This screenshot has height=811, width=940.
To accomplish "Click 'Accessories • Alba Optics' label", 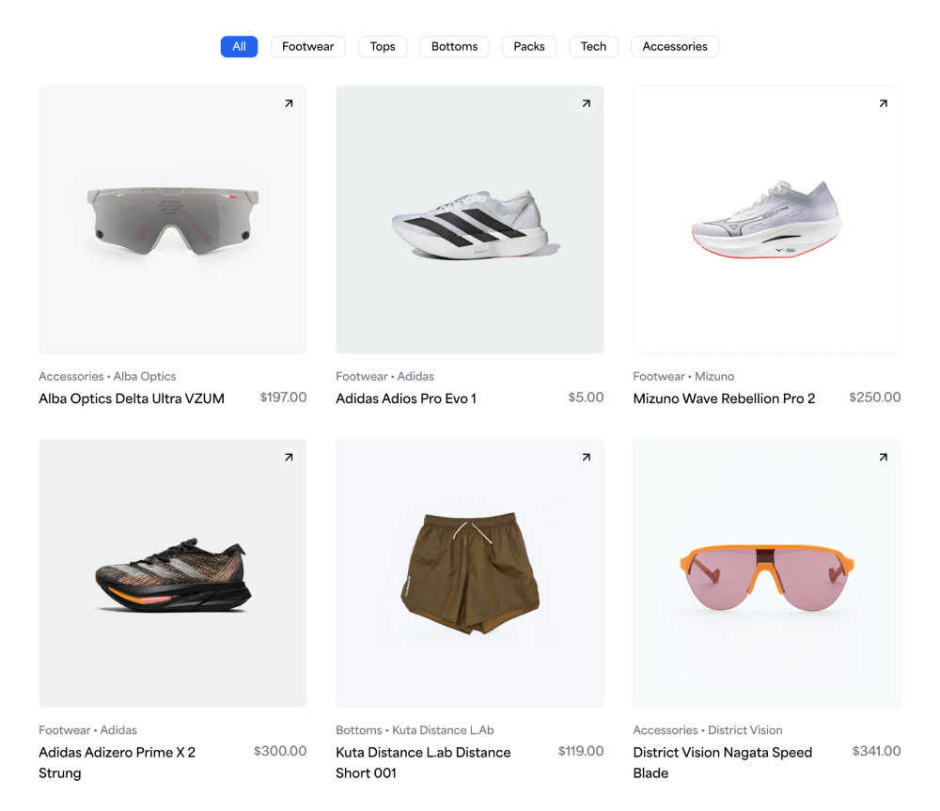I will click(107, 377).
